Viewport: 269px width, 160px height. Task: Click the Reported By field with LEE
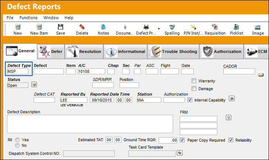click(x=73, y=100)
